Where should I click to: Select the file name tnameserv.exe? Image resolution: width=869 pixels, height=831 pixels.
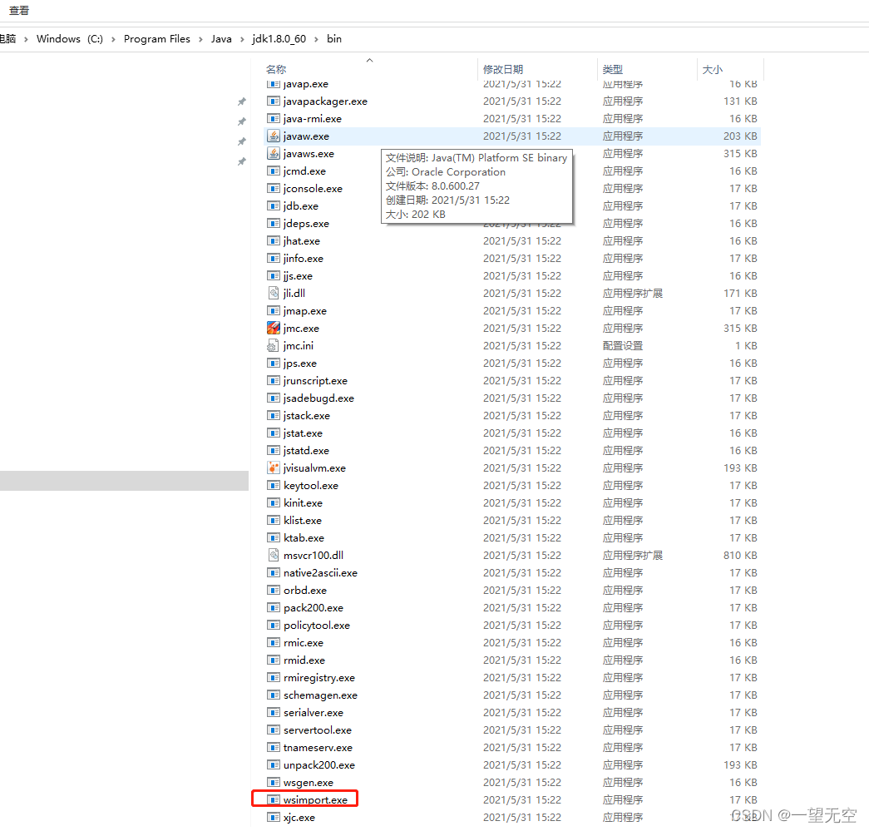click(x=318, y=747)
